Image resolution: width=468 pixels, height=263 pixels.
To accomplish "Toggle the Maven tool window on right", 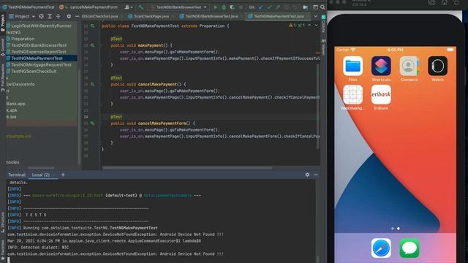I will tap(323, 47).
